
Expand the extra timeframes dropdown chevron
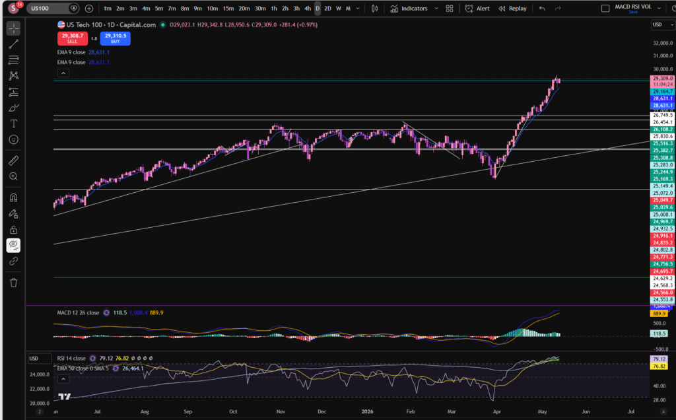click(x=358, y=8)
